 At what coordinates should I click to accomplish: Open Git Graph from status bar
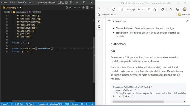[30, 104]
